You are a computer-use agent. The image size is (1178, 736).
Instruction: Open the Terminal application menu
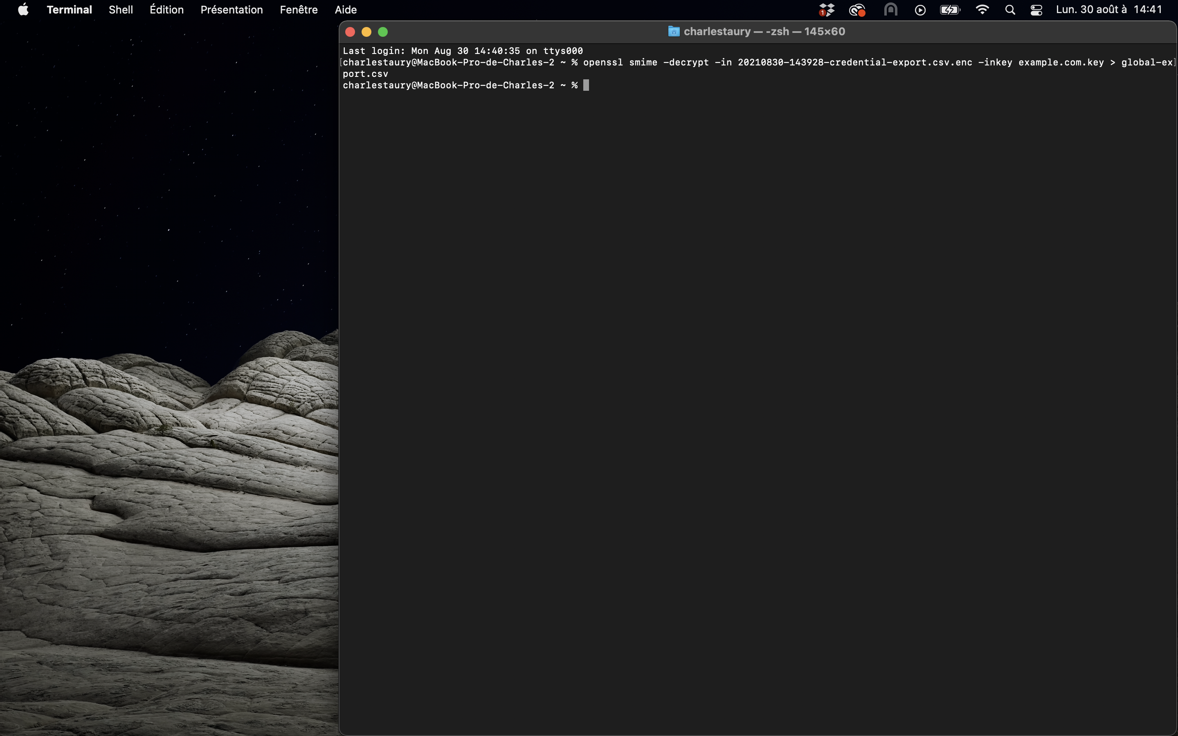(69, 10)
